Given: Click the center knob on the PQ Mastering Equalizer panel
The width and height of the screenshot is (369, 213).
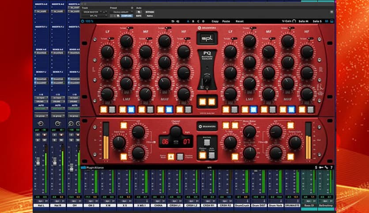Looking at the screenshot, I should tap(207, 80).
